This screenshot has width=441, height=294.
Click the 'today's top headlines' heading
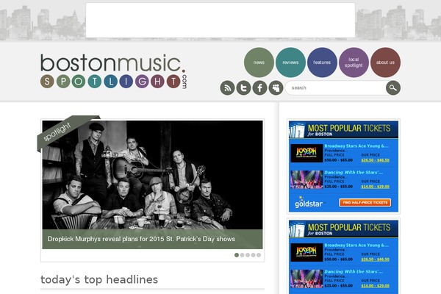tap(99, 279)
